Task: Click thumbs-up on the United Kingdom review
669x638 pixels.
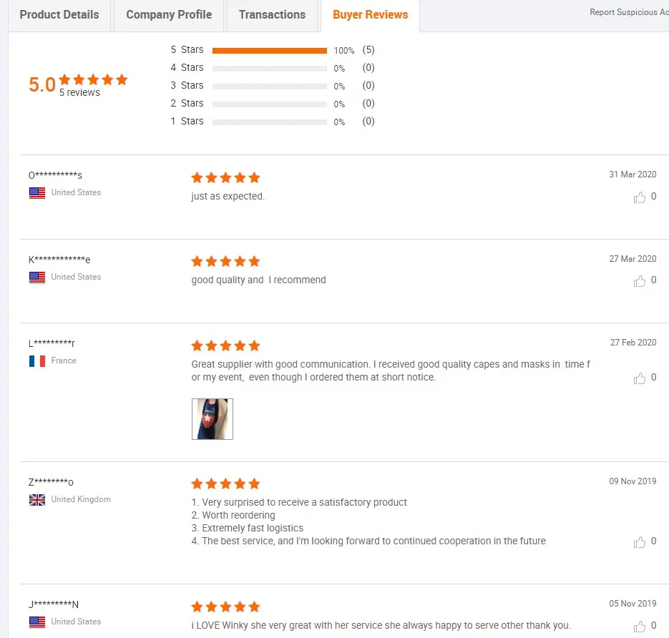Action: tap(639, 542)
